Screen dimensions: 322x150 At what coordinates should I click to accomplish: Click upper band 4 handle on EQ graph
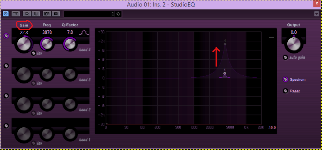pyautogui.click(x=225, y=44)
